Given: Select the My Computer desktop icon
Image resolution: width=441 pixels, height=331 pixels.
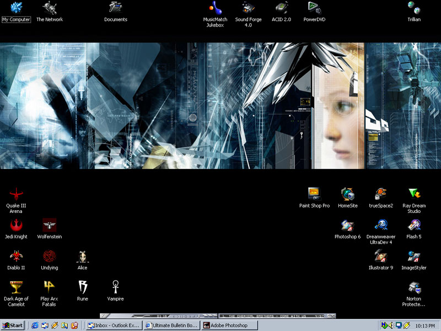Looking at the screenshot, I should [x=16, y=12].
